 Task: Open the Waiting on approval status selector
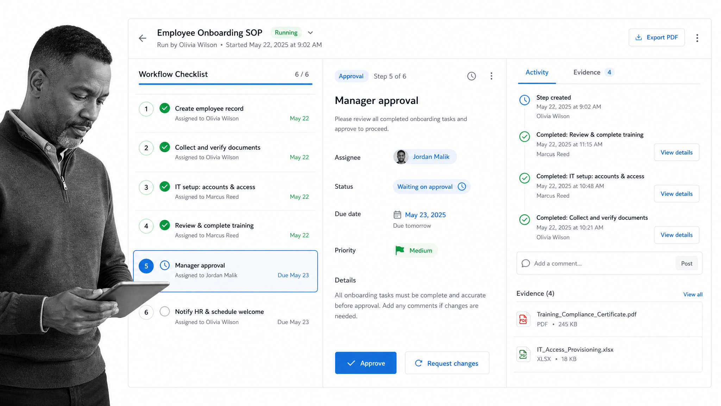point(431,186)
